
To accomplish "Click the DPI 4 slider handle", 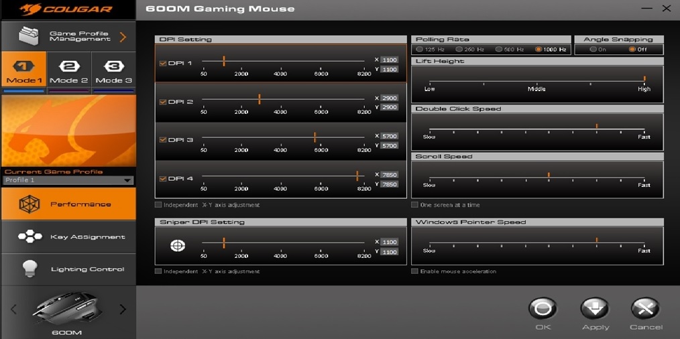I will tap(357, 176).
